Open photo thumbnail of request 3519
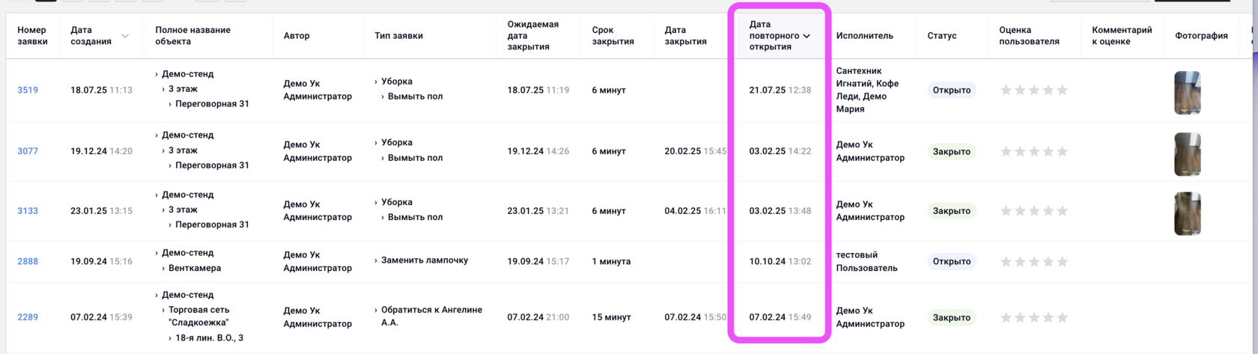 coord(1187,92)
